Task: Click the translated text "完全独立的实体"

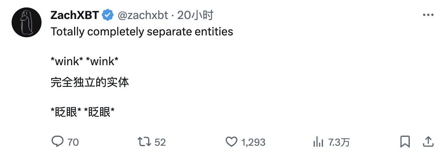Action: 90,82
